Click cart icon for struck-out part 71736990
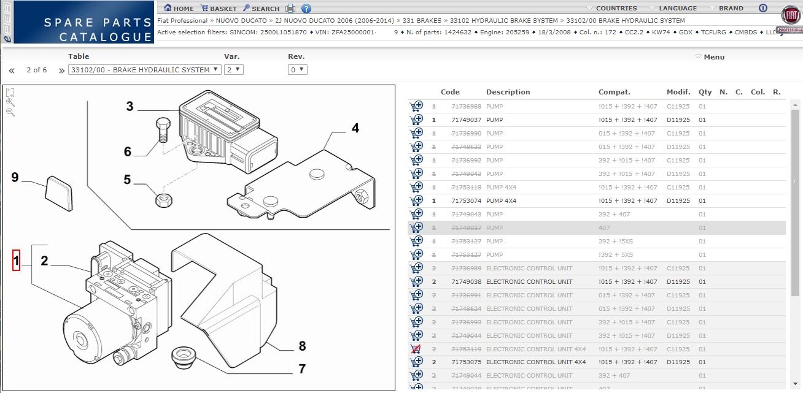This screenshot has height=393, width=803. pyautogui.click(x=417, y=132)
